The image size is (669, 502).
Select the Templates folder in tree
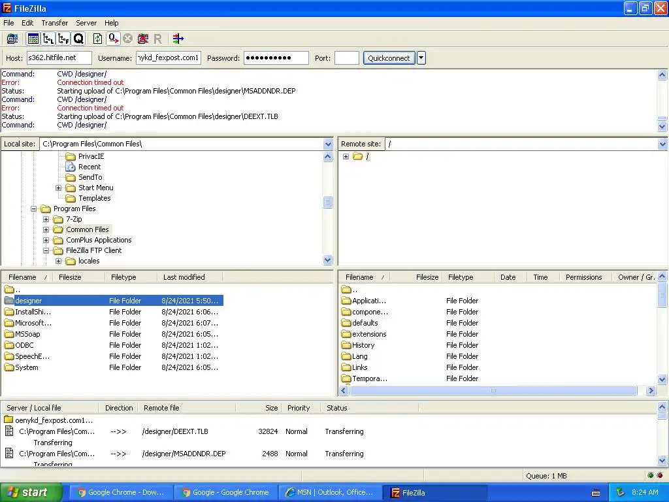94,199
